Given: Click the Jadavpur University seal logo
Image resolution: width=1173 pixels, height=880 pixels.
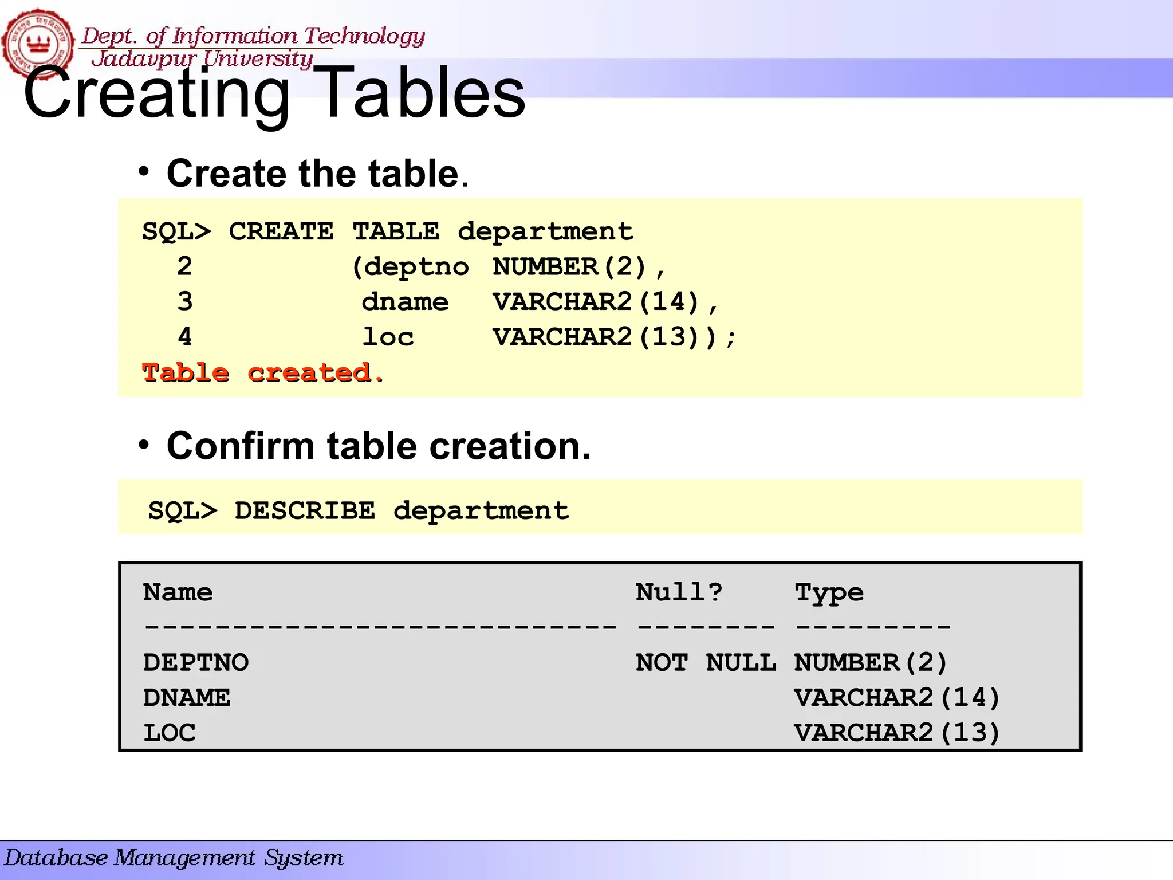Looking at the screenshot, I should 38,44.
